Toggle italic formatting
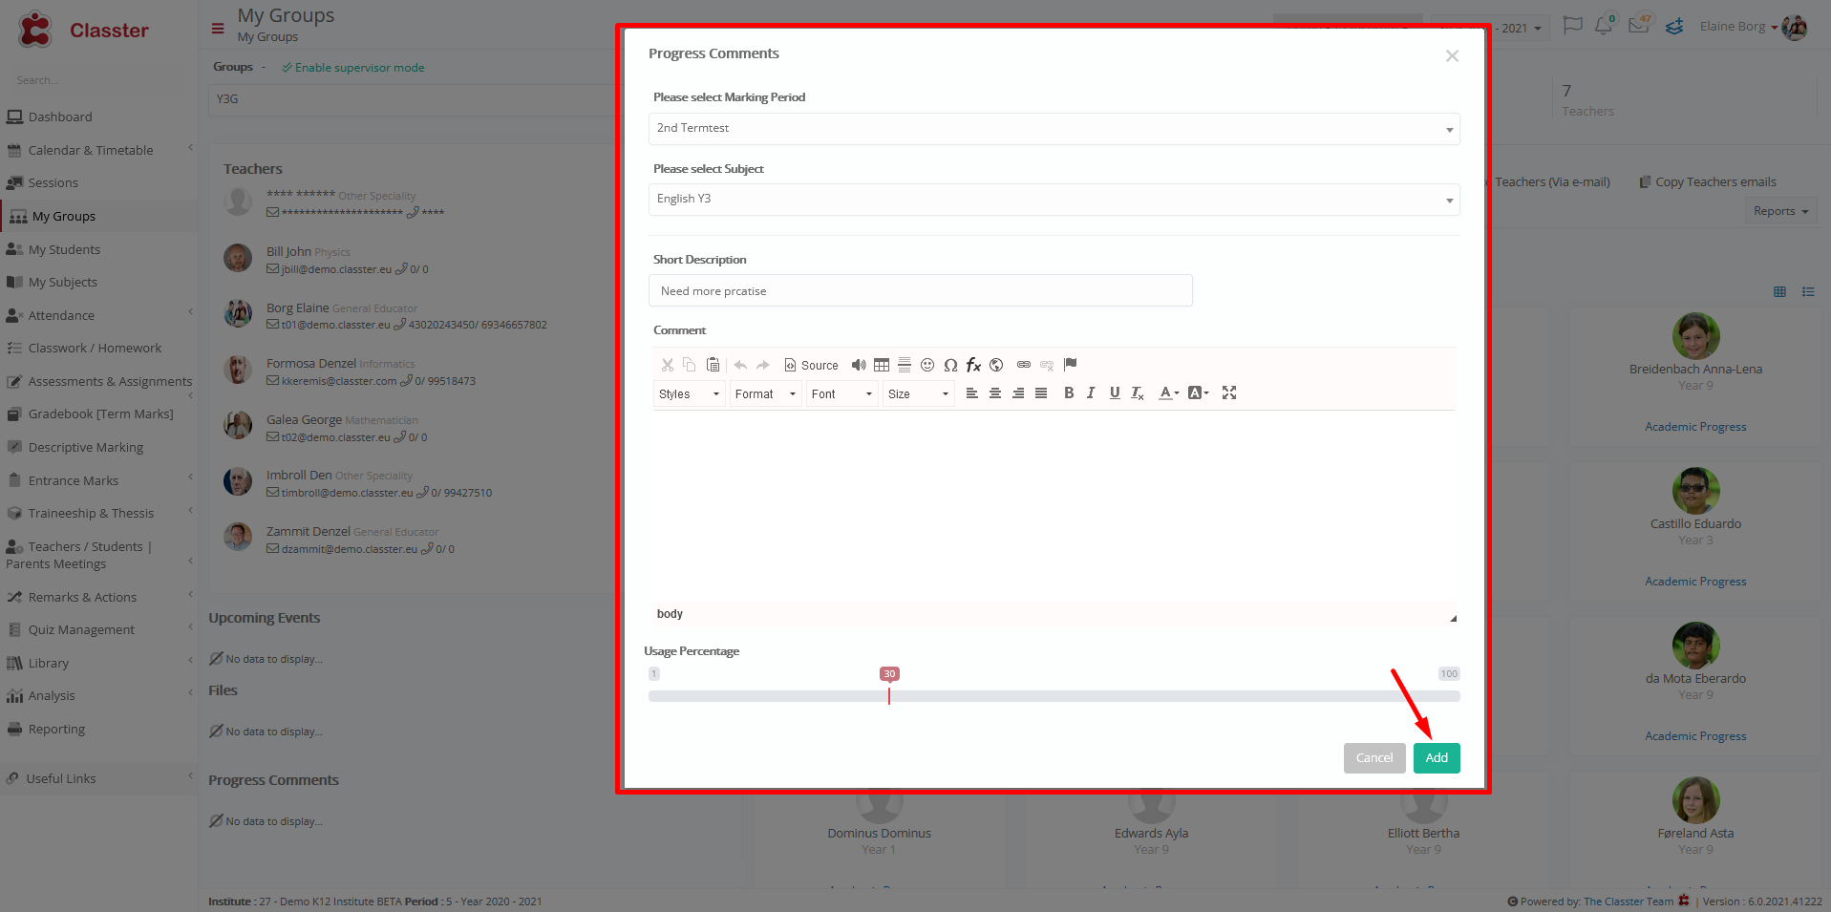Screen dimensions: 1831x912 pos(1091,392)
